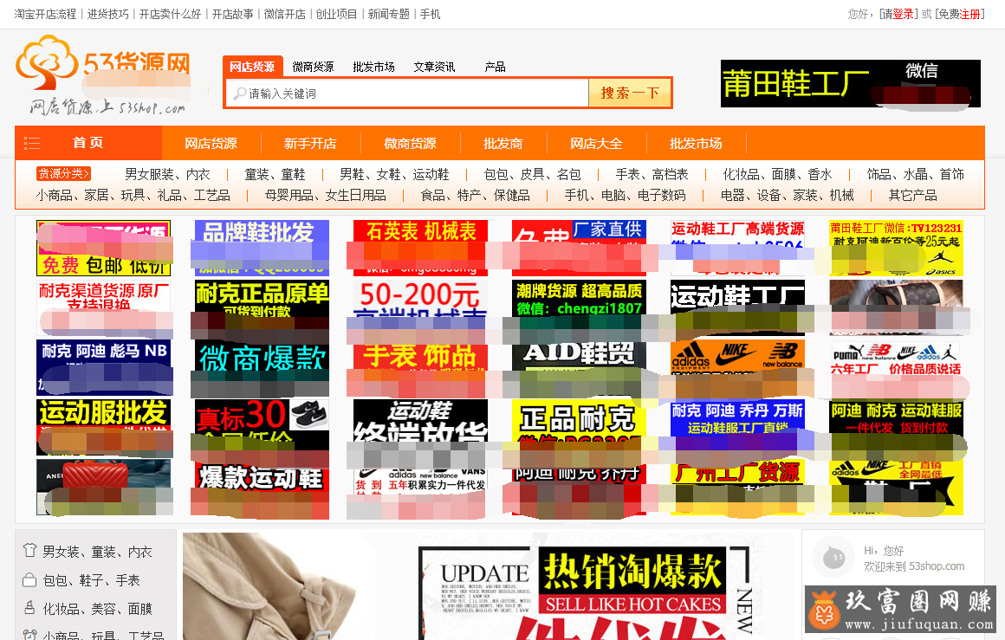The width and height of the screenshot is (1005, 640).
Task: Open category 电器、设备、家装、机械
Action: click(x=787, y=195)
